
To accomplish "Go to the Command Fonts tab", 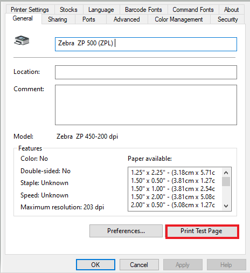I will [193, 10].
